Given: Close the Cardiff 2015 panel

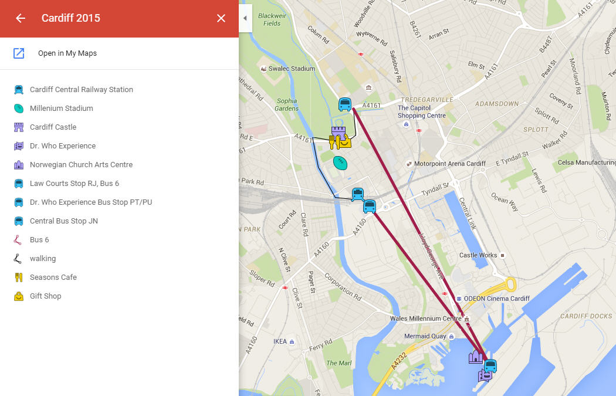Looking at the screenshot, I should [221, 18].
